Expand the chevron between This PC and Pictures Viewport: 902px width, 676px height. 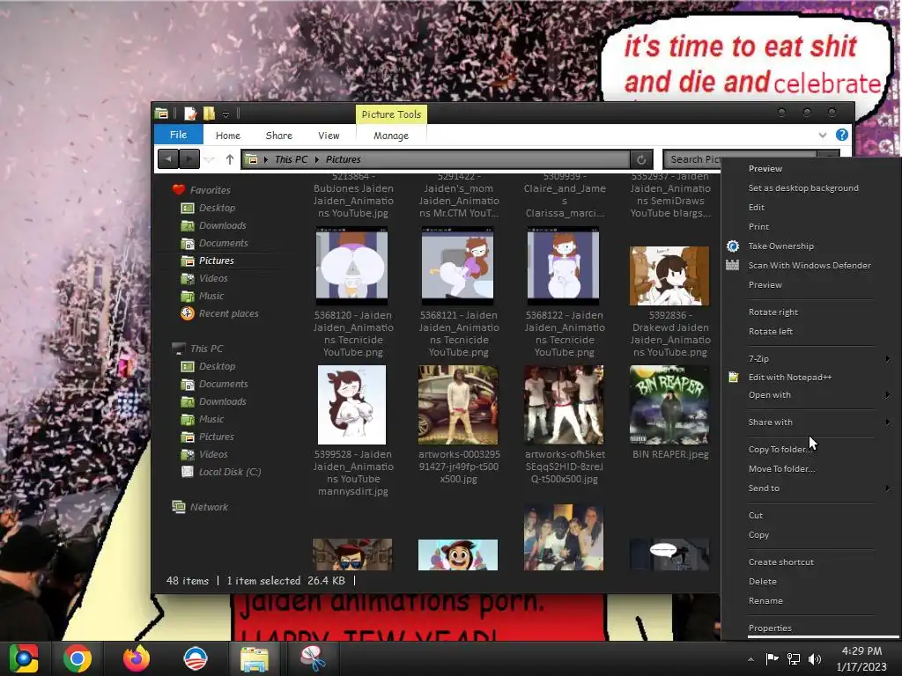tap(316, 159)
